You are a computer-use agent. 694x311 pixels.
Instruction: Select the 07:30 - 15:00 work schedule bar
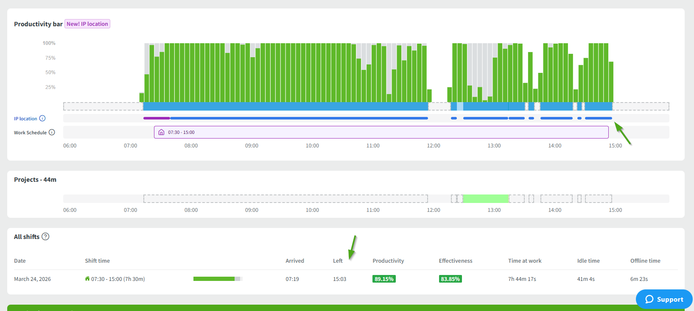point(381,132)
